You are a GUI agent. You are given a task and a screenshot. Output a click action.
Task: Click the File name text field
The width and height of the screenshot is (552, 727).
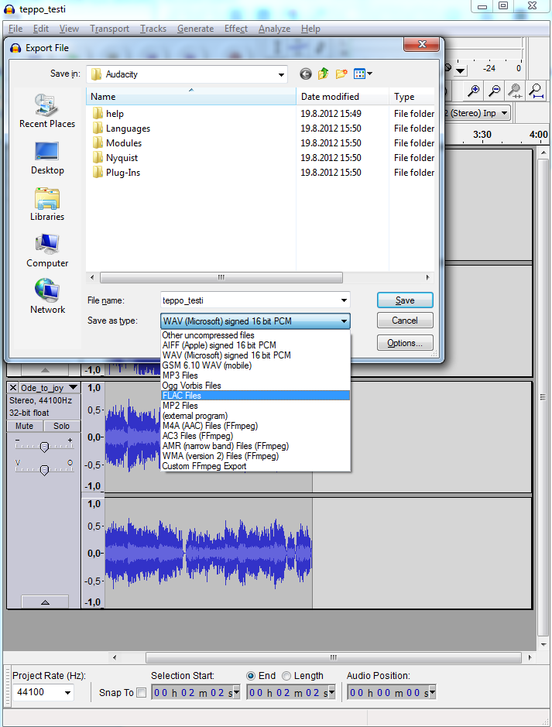point(248,300)
